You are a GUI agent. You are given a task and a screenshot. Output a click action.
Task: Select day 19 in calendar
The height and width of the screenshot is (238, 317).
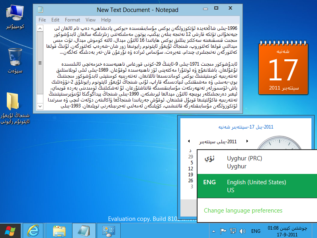(x=190, y=175)
